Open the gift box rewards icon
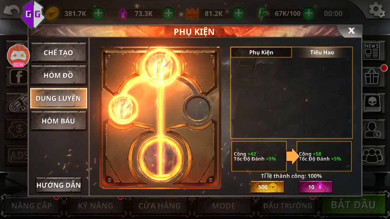Image resolution: width=390 pixels, height=219 pixels. point(371,76)
